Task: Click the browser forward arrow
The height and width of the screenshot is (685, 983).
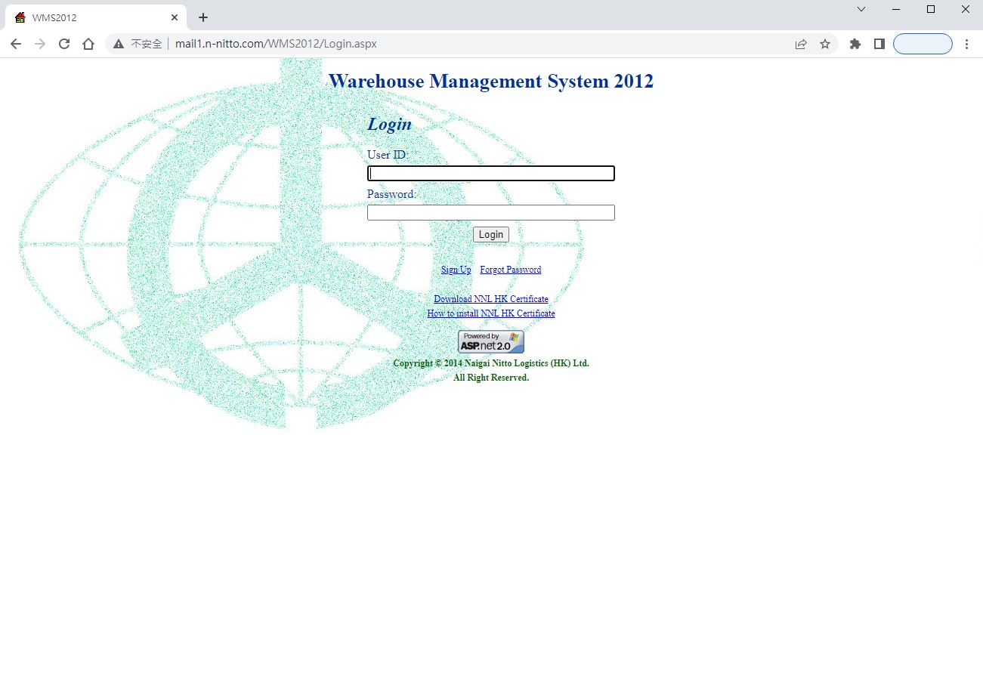Action: pos(40,44)
